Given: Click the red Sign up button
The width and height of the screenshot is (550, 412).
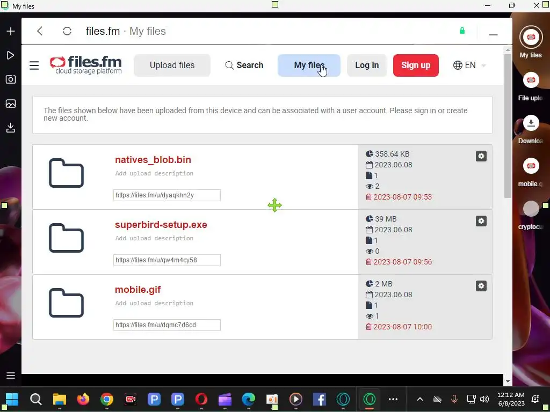Looking at the screenshot, I should 416,65.
